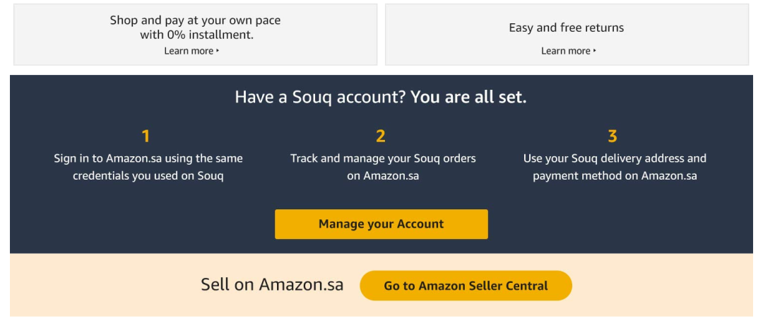Click the 'Easy and free returns' heading
Viewport: 763px width, 321px height.
click(567, 28)
